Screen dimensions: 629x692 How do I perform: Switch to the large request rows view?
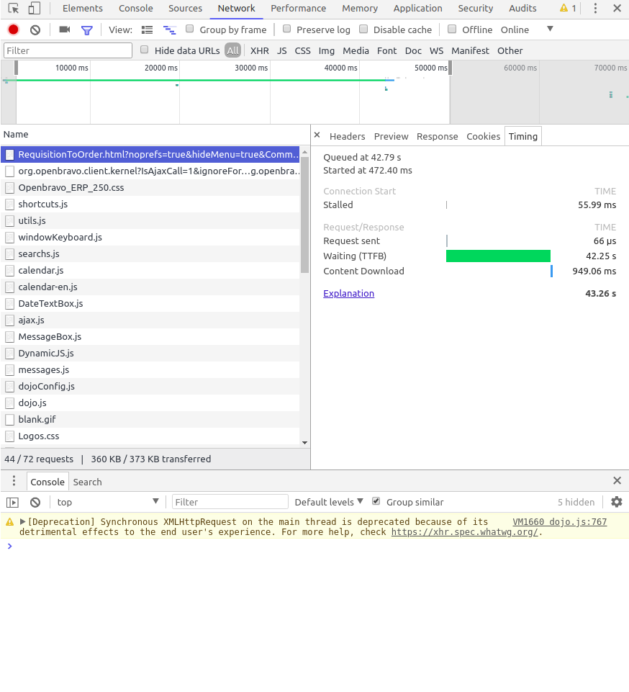[x=148, y=30]
